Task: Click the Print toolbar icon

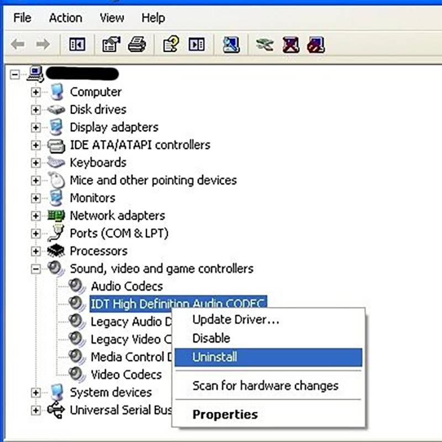Action: pos(136,45)
